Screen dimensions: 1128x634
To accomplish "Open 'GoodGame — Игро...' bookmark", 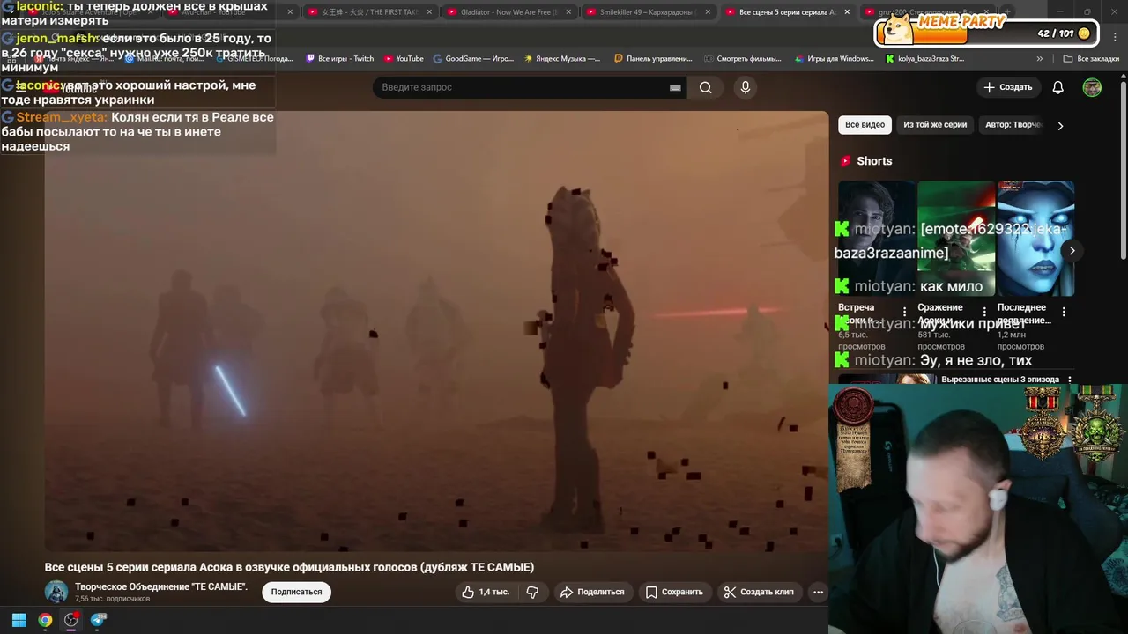I will 473,59.
